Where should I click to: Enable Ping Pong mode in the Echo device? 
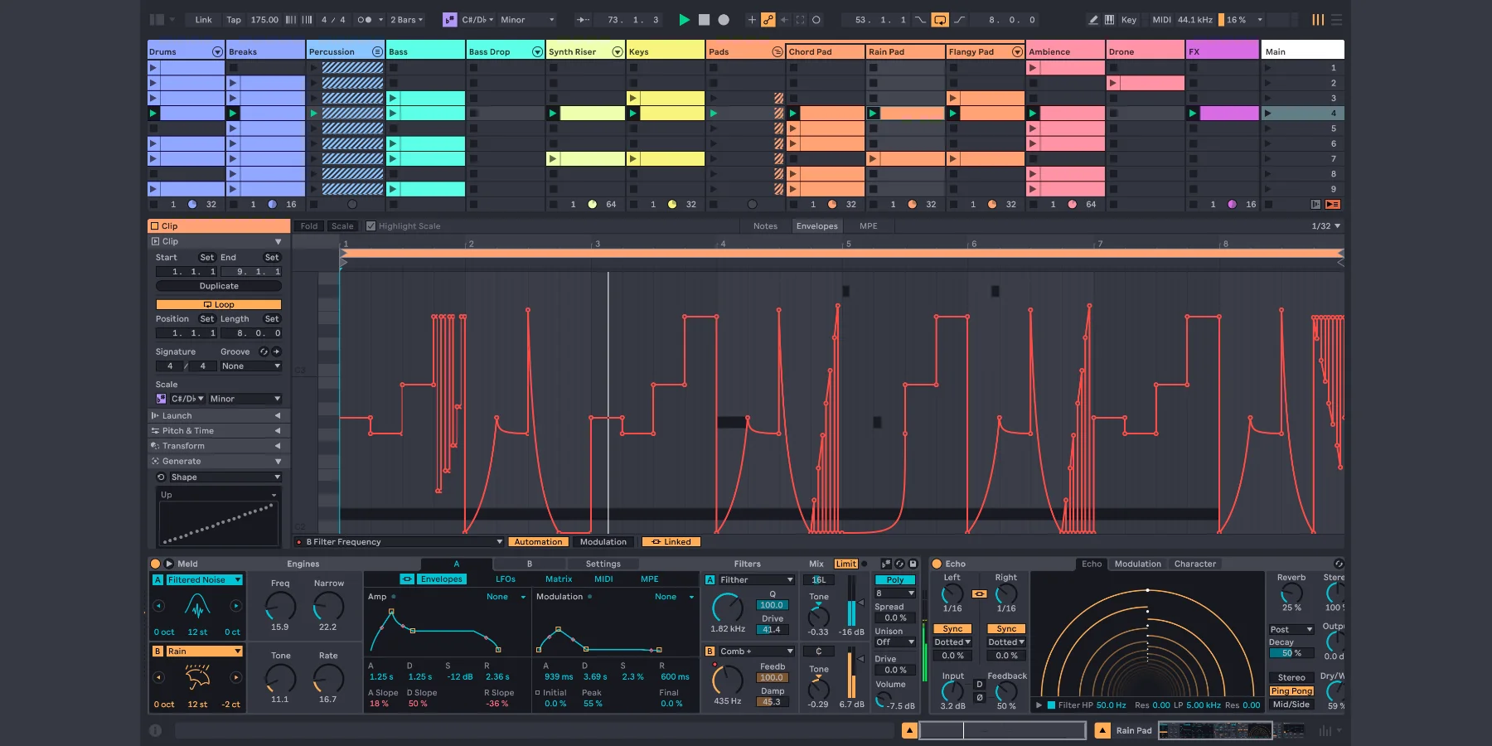pyautogui.click(x=1291, y=690)
